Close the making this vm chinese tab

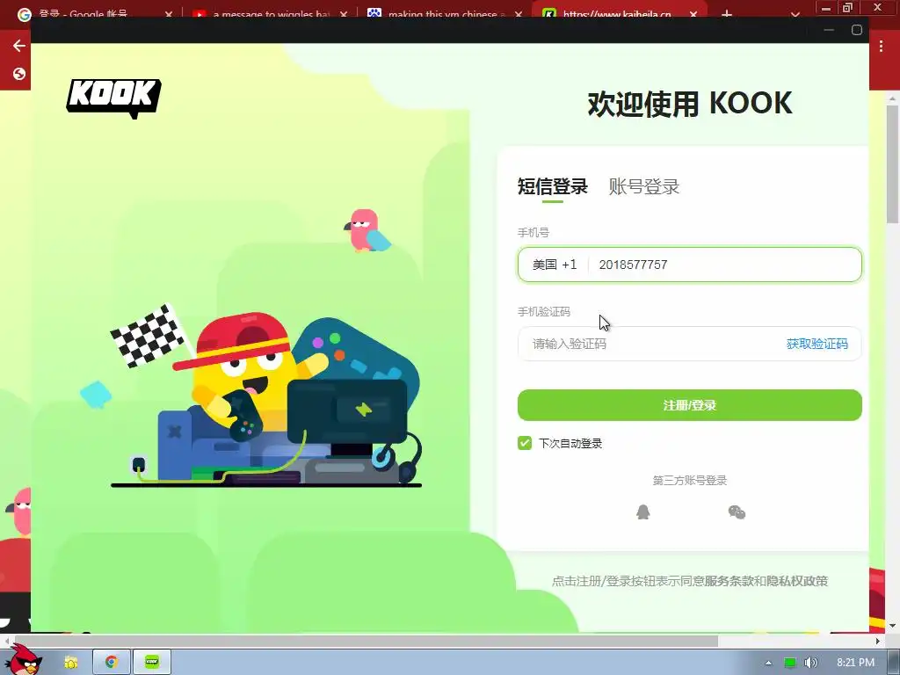click(519, 14)
